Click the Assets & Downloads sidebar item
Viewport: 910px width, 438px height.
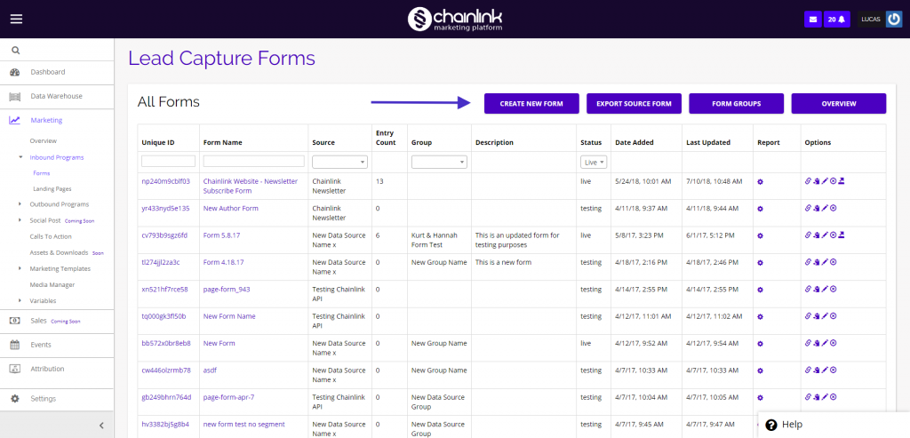[59, 253]
